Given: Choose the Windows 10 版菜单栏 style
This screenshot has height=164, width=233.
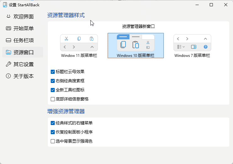Looking at the screenshot, I should pos(136,46).
